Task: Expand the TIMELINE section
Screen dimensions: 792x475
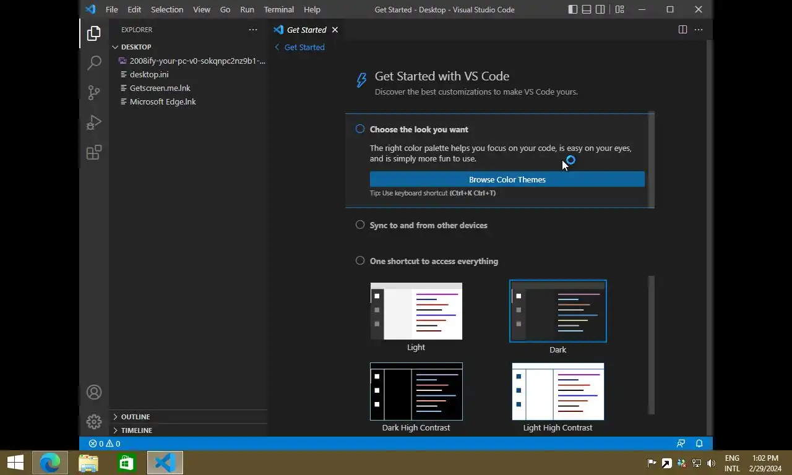Action: tap(188, 430)
